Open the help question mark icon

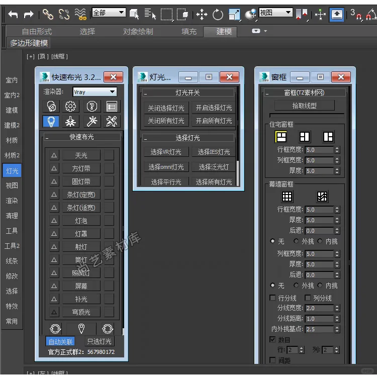(92, 106)
